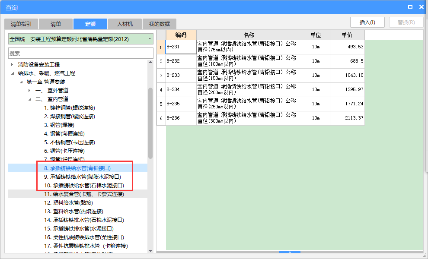Select code cell 8-231
The image size is (428, 259).
pyautogui.click(x=181, y=47)
